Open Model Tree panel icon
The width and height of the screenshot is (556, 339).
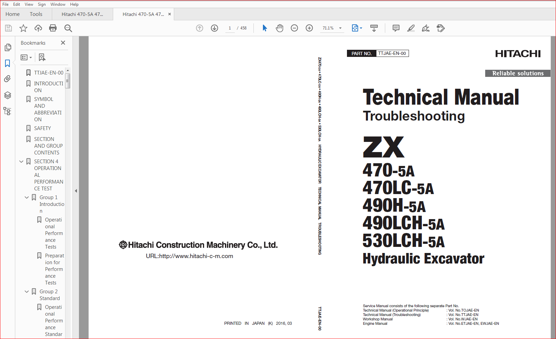(7, 111)
